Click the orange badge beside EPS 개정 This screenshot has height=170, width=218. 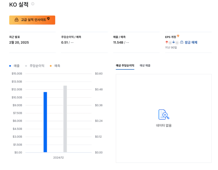178,36
